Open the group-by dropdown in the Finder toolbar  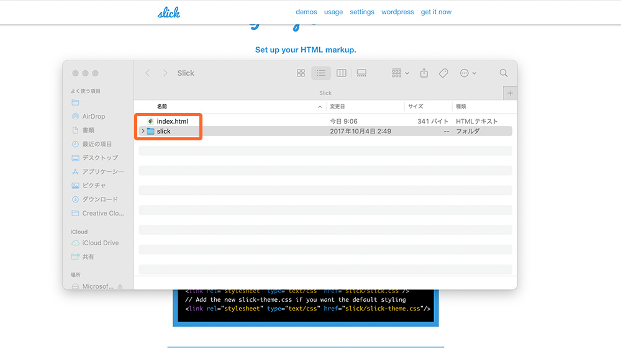tap(401, 73)
